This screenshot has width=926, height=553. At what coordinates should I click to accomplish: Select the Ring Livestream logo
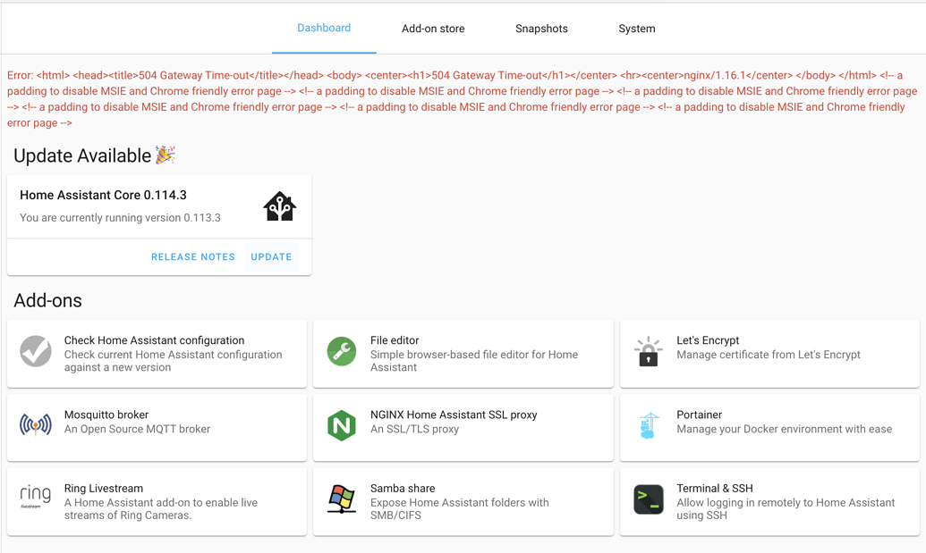(x=35, y=497)
